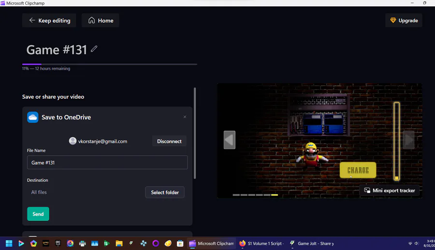Viewport: 435px width, 250px height.
Task: Click the Upgrade diamond button
Action: point(404,20)
